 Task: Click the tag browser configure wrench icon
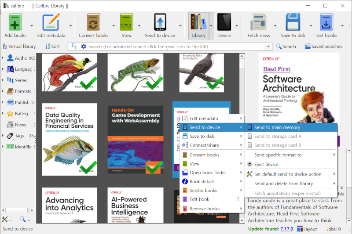coord(6,219)
